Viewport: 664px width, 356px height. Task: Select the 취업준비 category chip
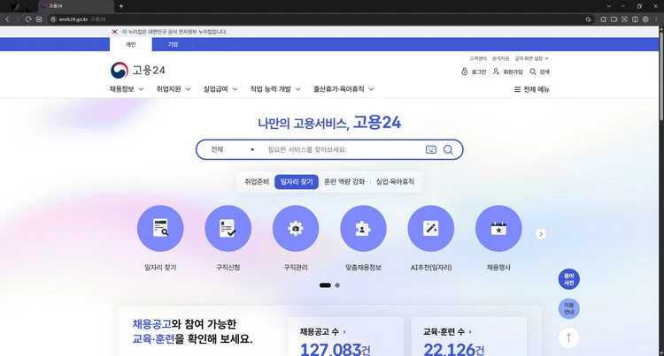(x=257, y=181)
